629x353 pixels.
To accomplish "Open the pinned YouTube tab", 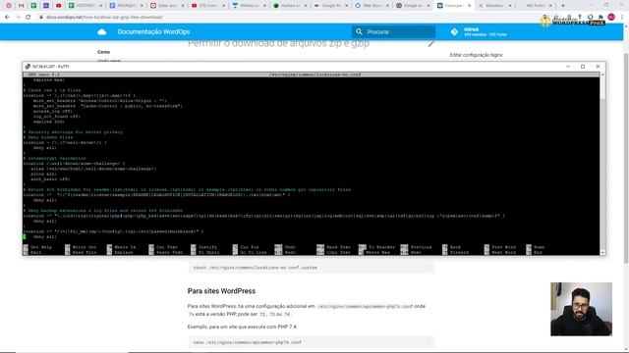I will tap(59, 6).
